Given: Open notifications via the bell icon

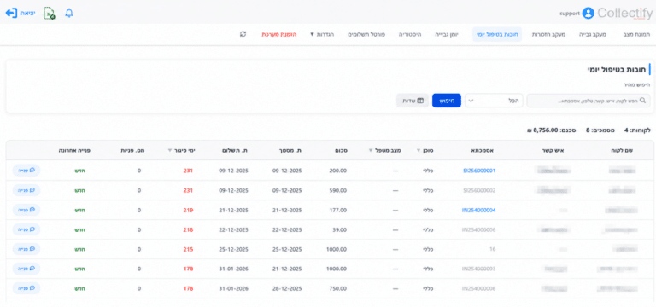Looking at the screenshot, I should 69,14.
